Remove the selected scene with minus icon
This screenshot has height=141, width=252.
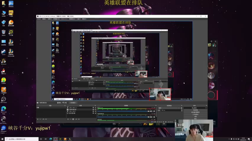(40, 119)
